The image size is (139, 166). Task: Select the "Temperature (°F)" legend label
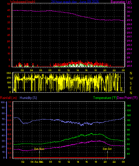coord(105,98)
